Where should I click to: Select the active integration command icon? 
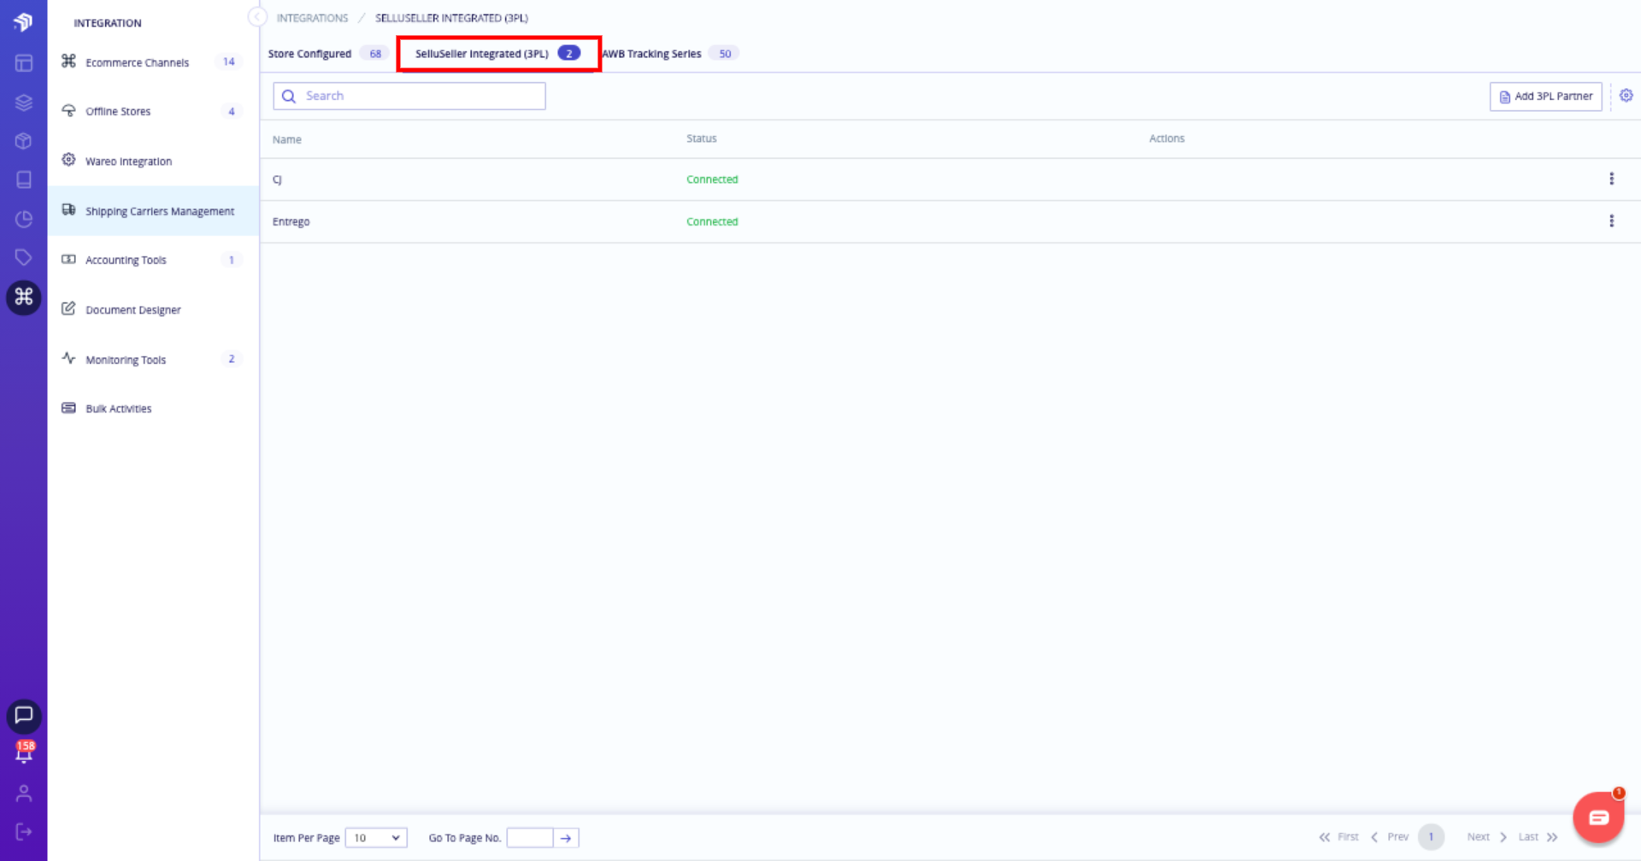click(x=24, y=297)
